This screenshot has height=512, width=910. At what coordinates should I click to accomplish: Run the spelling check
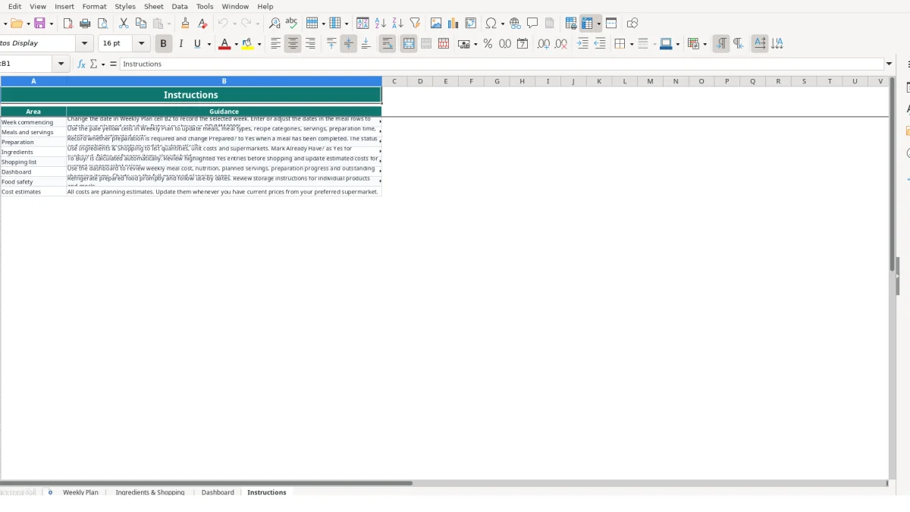tap(291, 24)
